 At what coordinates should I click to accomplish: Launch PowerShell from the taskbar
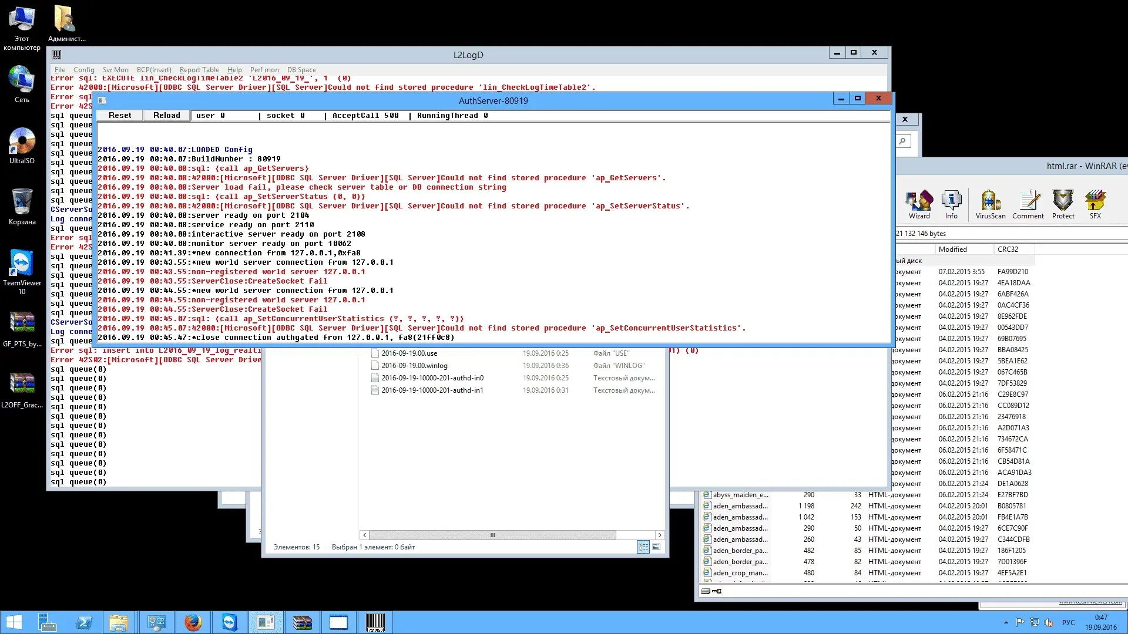point(84,622)
